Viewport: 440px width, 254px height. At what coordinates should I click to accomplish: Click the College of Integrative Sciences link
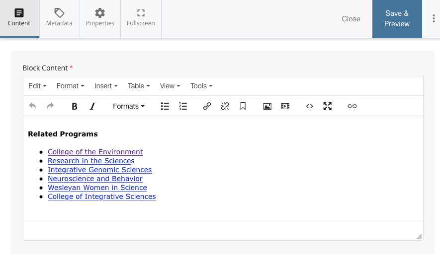[x=101, y=196]
